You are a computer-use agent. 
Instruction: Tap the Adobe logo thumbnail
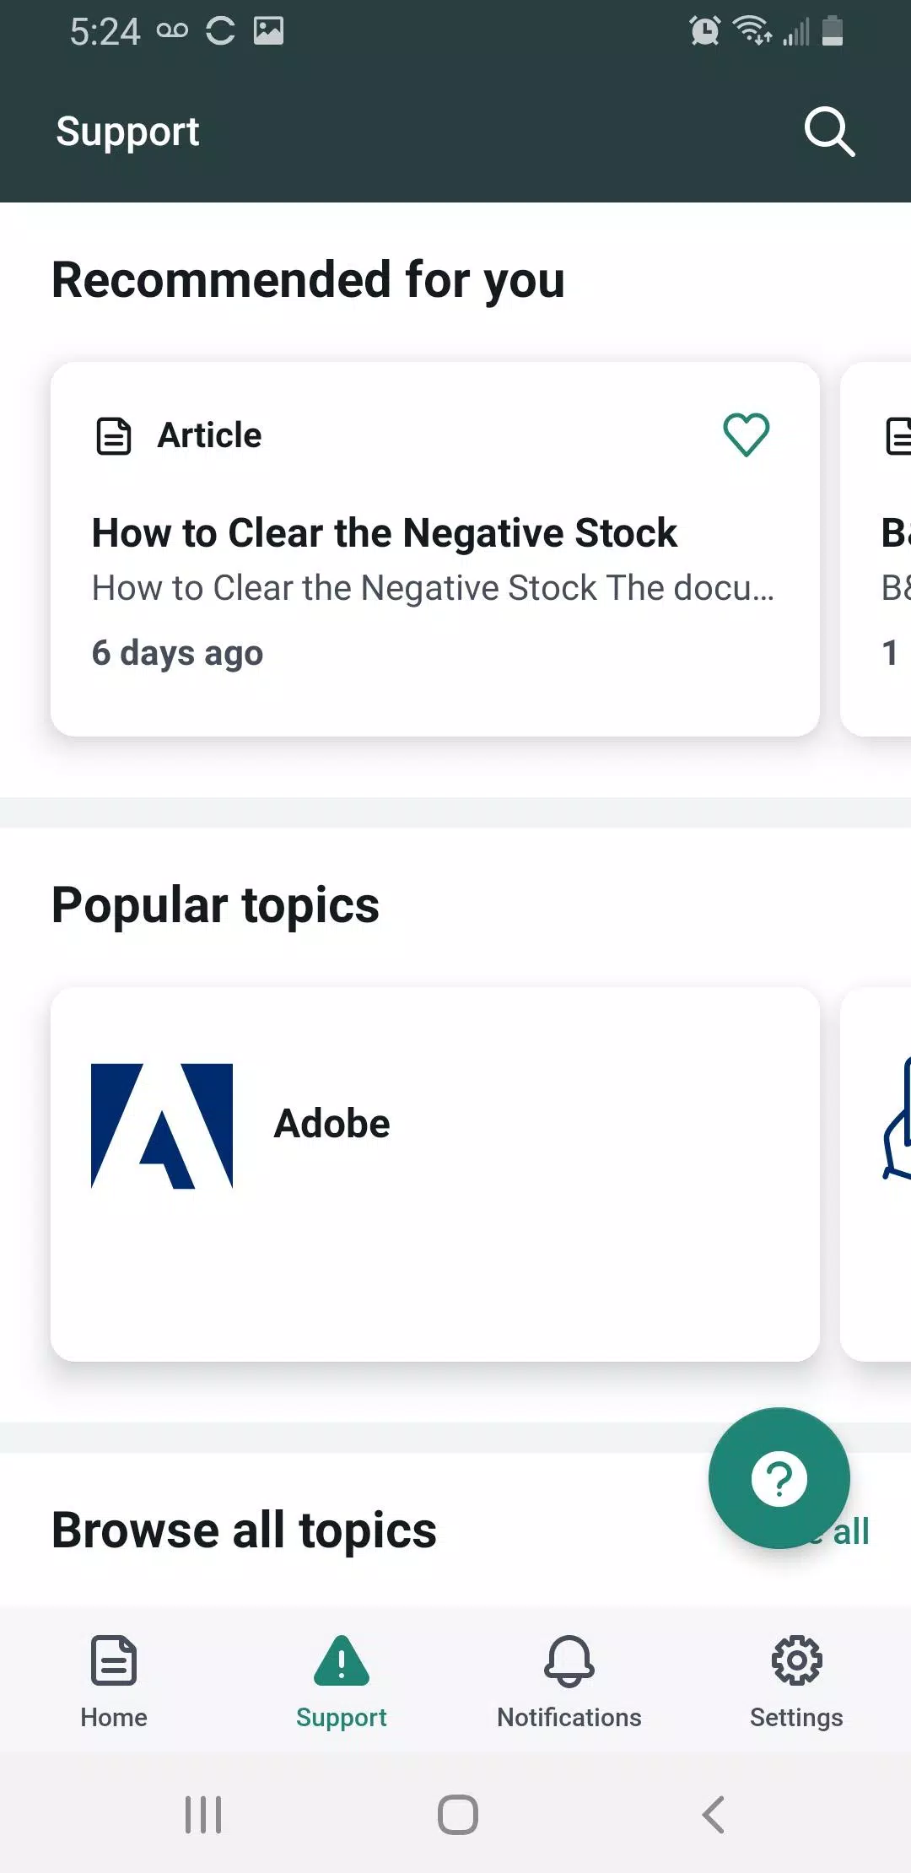pos(162,1125)
